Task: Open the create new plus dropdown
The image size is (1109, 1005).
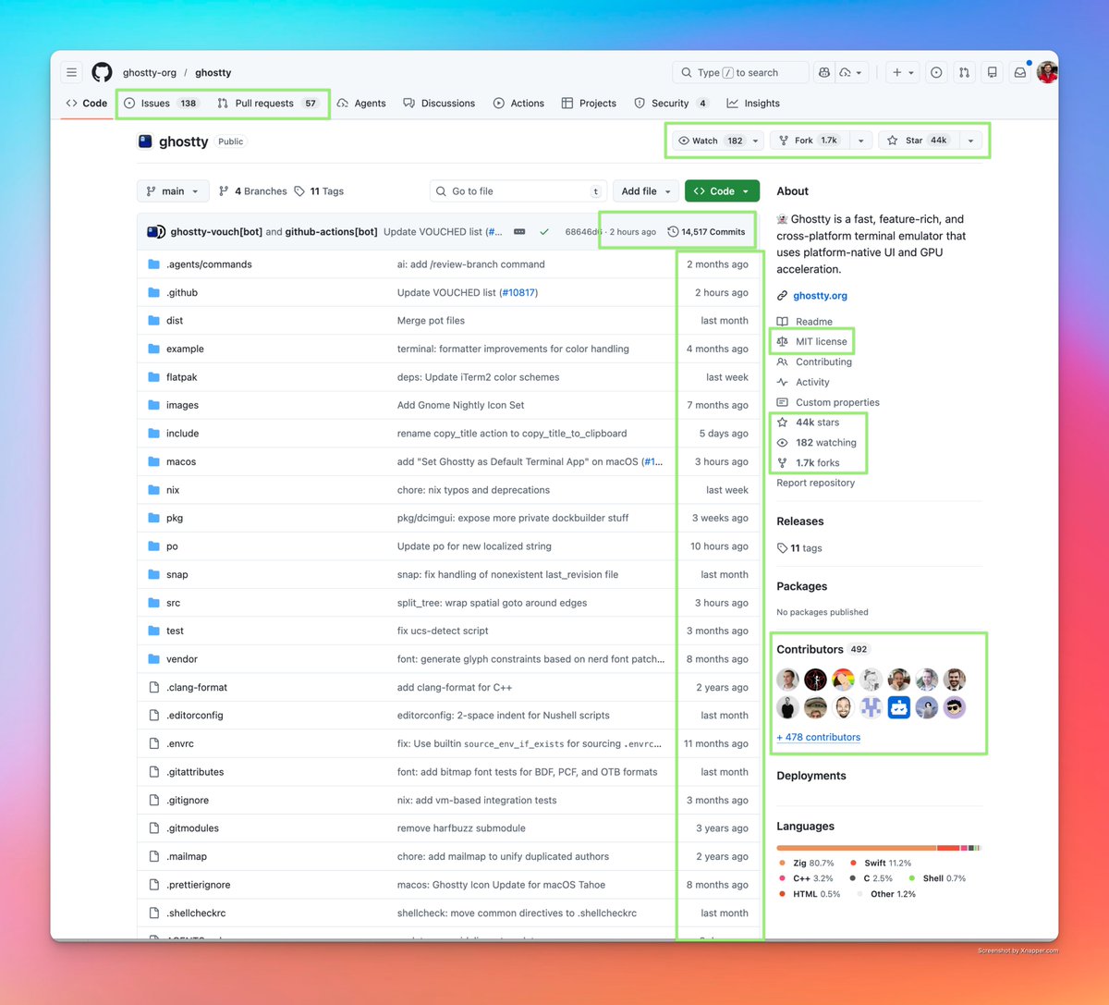Action: [901, 72]
